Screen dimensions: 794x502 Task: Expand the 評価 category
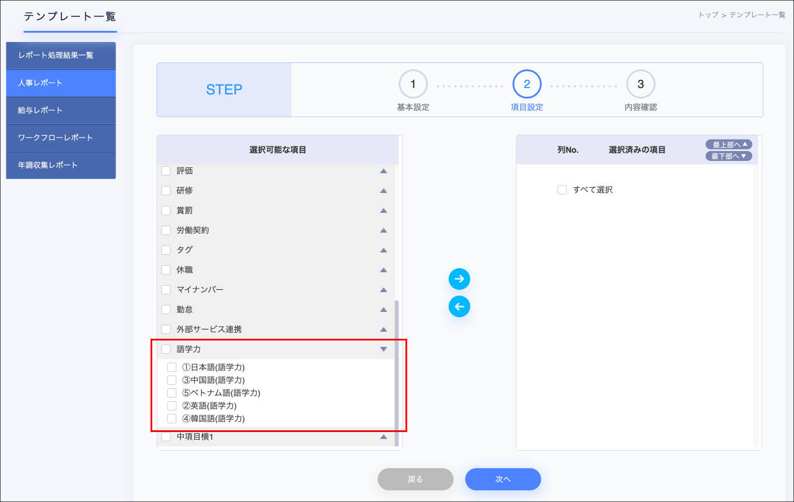pyautogui.click(x=383, y=171)
